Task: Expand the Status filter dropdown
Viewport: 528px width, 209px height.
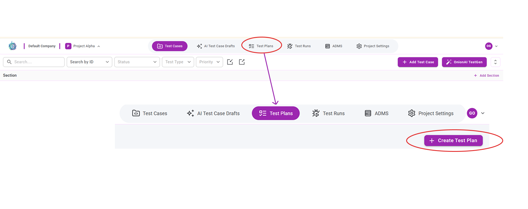Action: pos(137,62)
